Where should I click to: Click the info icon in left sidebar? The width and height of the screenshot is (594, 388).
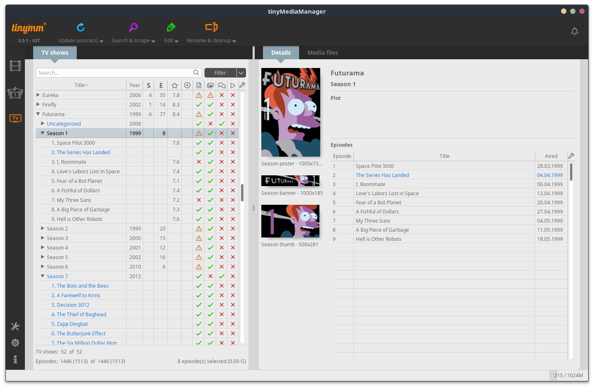pos(15,359)
